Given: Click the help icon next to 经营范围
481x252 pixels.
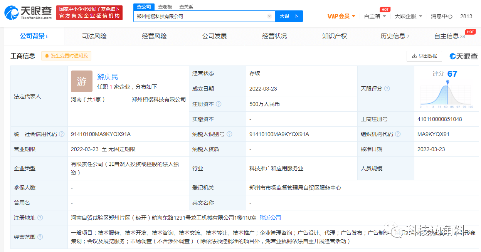Looking at the screenshot, I should click(x=40, y=237).
